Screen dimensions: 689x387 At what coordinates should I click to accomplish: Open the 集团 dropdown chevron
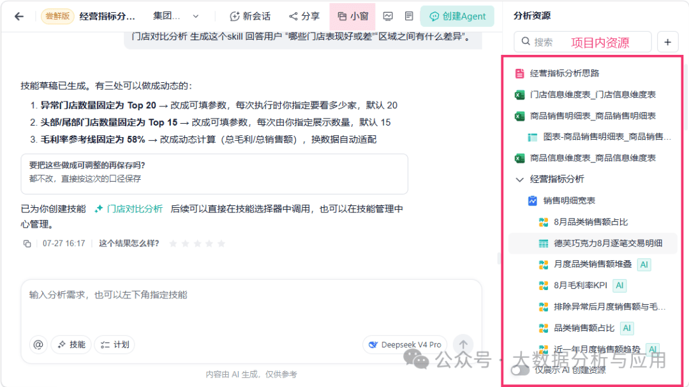pyautogui.click(x=196, y=17)
